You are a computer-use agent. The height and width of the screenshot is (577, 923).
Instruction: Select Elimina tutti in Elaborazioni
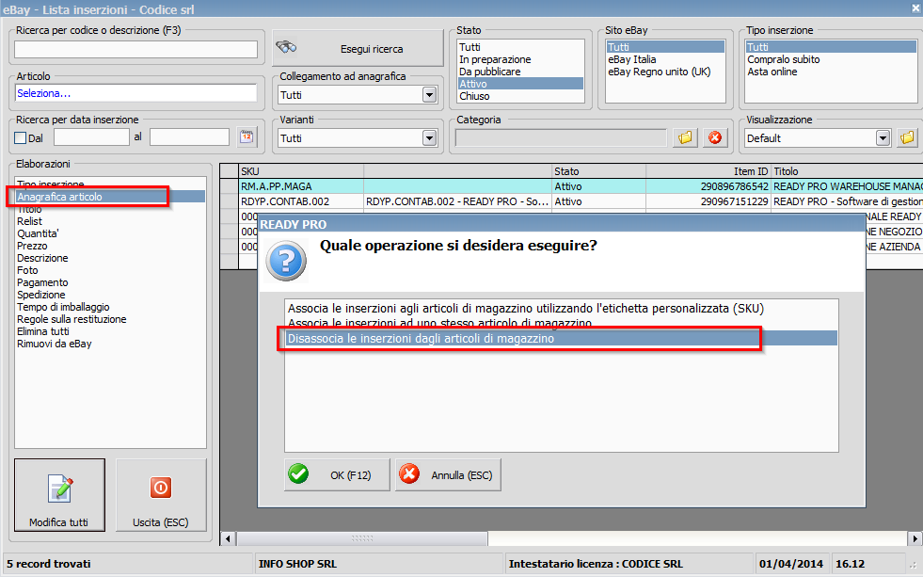coord(110,331)
